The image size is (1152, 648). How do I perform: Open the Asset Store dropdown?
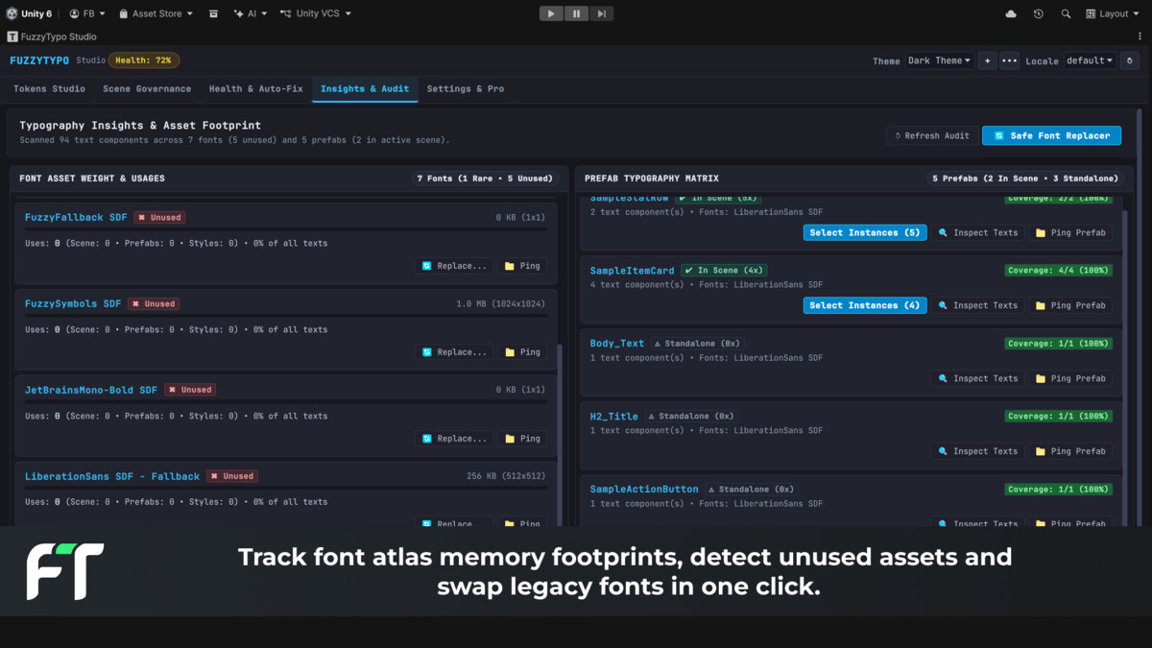[x=156, y=13]
